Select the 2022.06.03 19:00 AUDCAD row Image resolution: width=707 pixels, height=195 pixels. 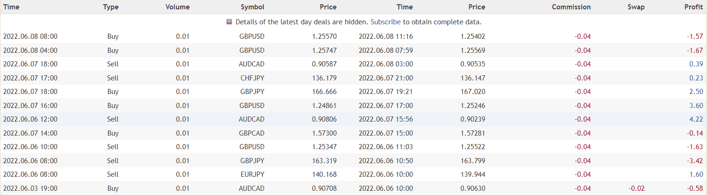(353, 188)
